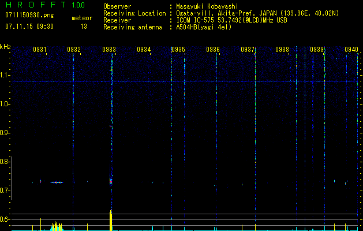Click the 0932 time marker

click(74, 50)
